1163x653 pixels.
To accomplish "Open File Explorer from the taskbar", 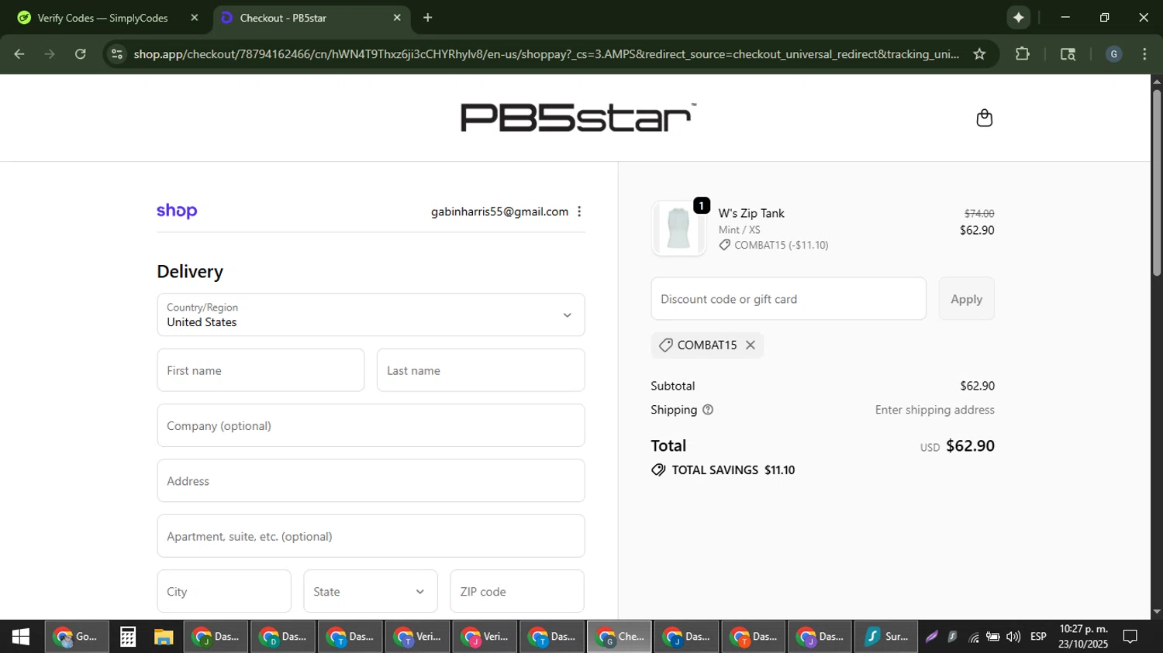I will pos(163,637).
